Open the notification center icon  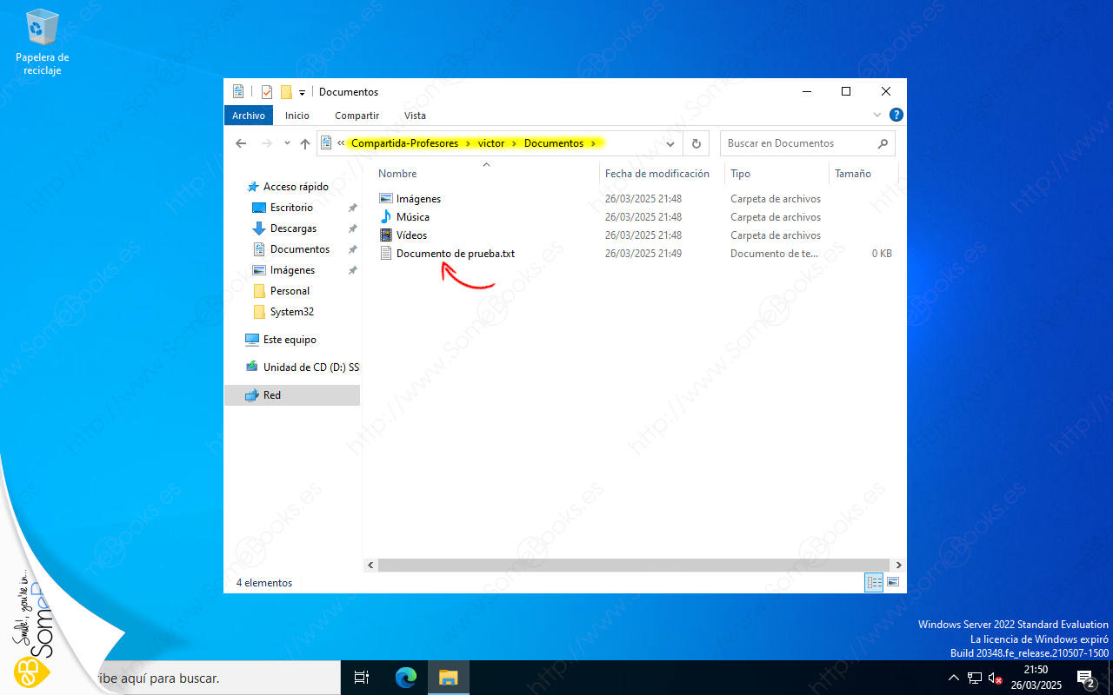(1084, 678)
